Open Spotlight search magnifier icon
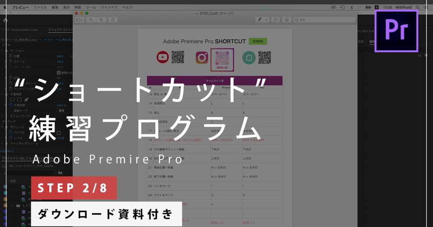The height and width of the screenshot is (227, 433). point(418,8)
